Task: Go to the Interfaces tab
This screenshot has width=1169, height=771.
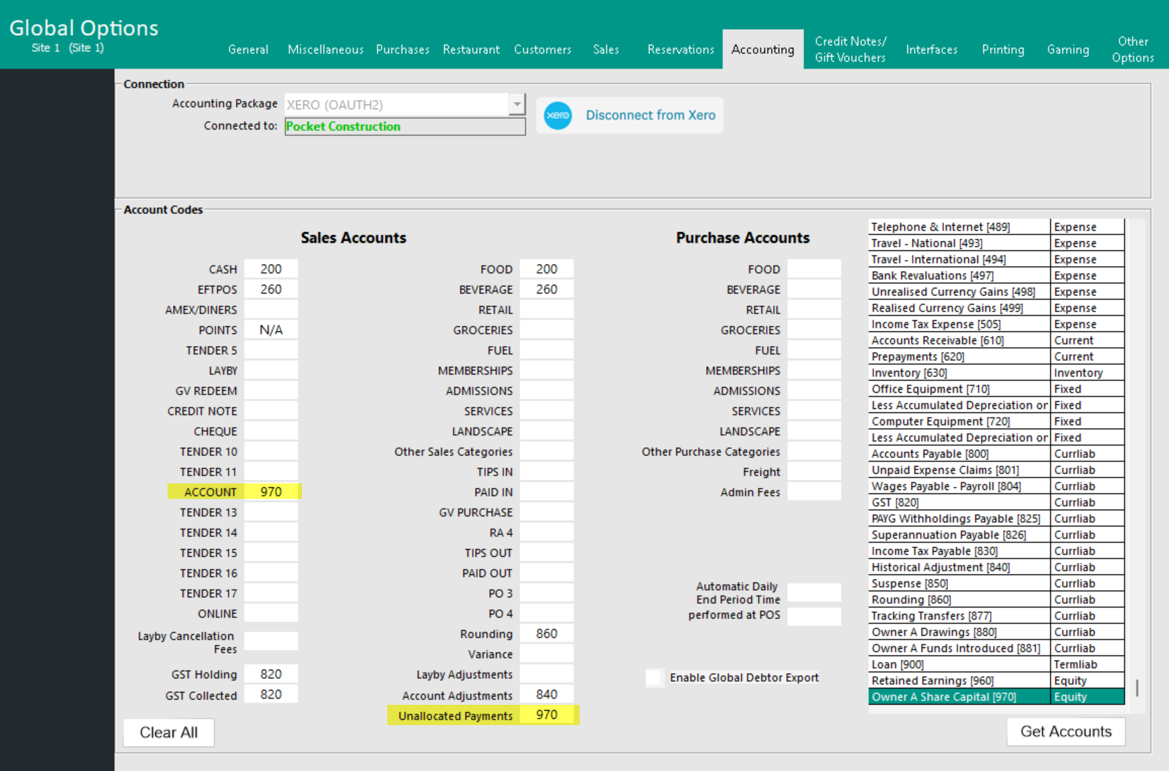Action: 931,49
